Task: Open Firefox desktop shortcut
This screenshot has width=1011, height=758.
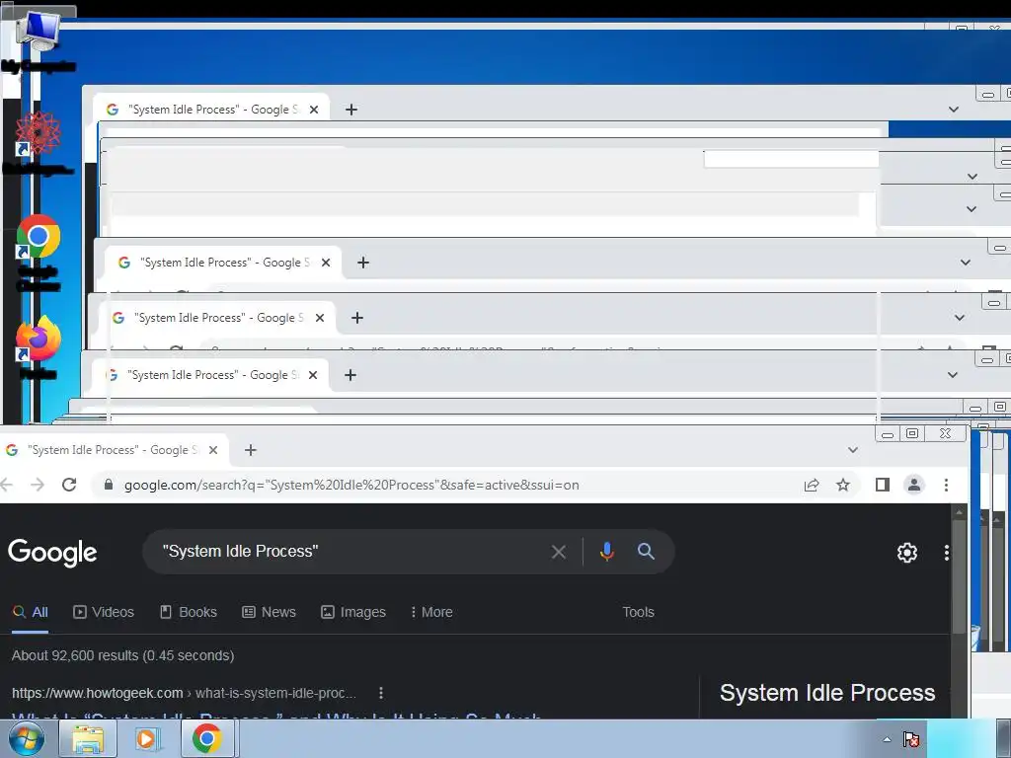Action: click(39, 346)
